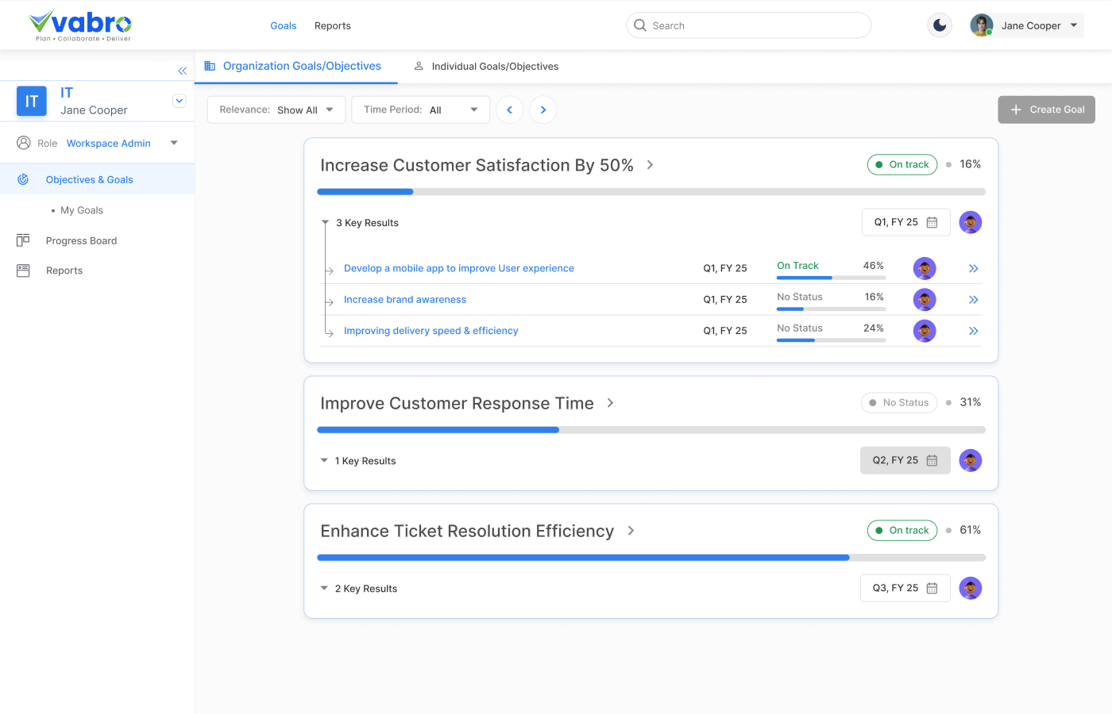Click Customer Response Time 31% progress bar

point(651,430)
